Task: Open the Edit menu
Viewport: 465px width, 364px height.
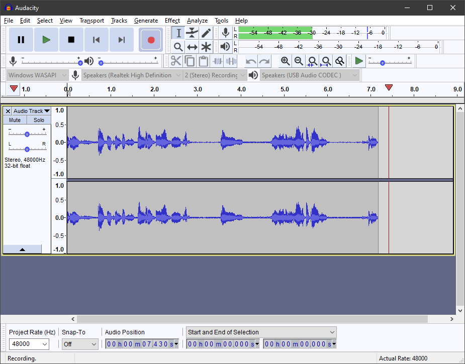Action: pyautogui.click(x=25, y=21)
